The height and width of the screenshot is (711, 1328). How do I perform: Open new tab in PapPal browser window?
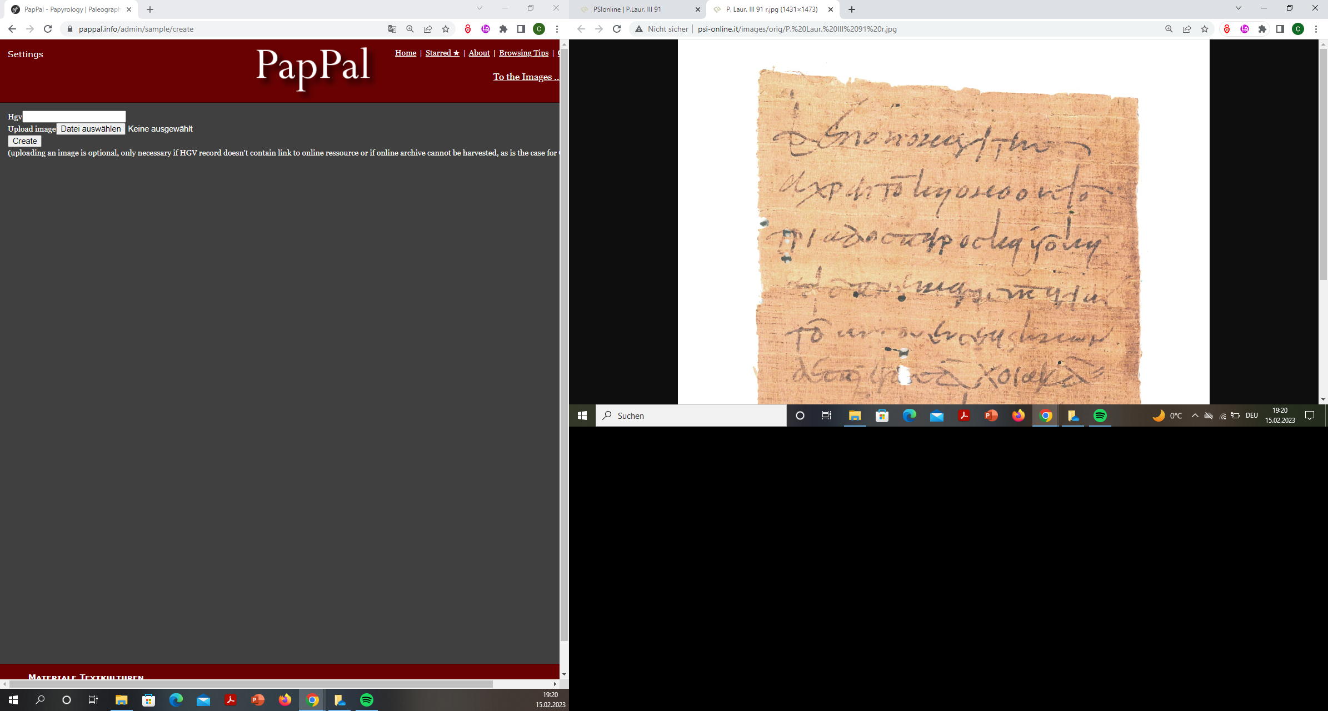[x=150, y=9]
